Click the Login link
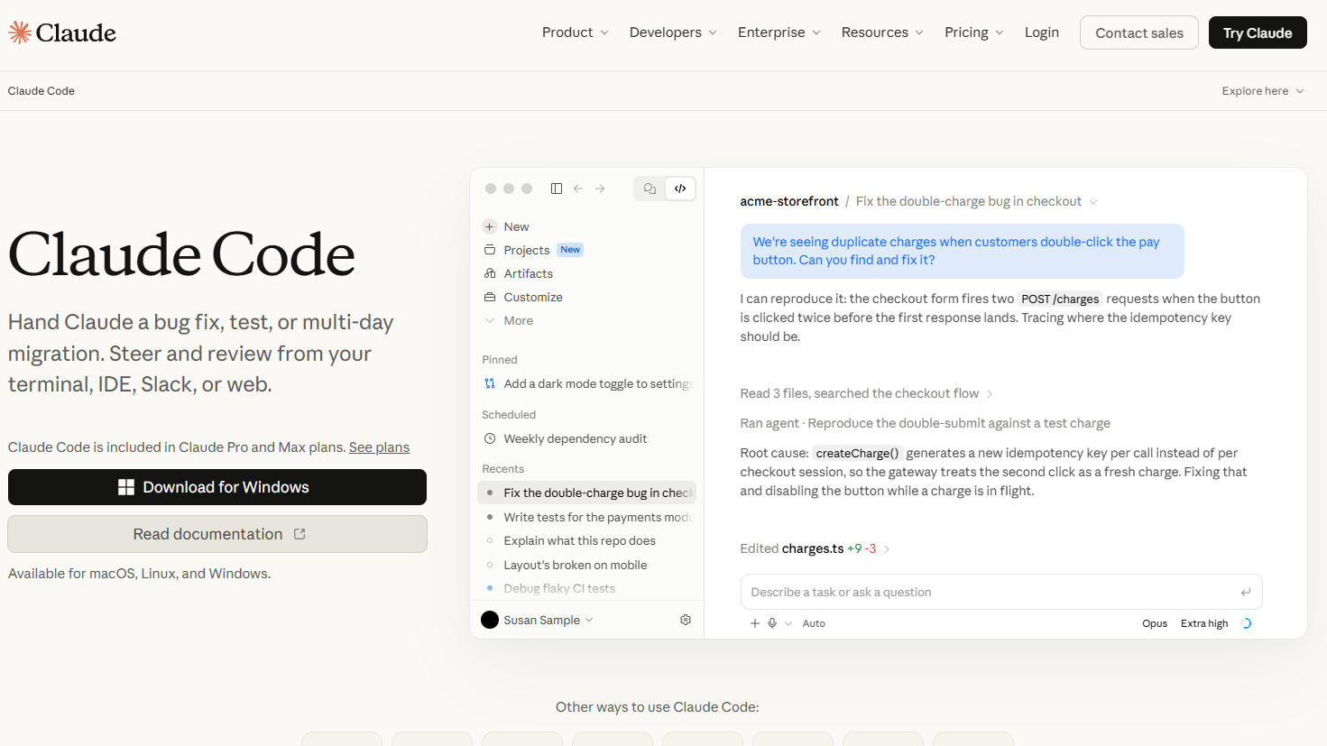 coord(1042,32)
